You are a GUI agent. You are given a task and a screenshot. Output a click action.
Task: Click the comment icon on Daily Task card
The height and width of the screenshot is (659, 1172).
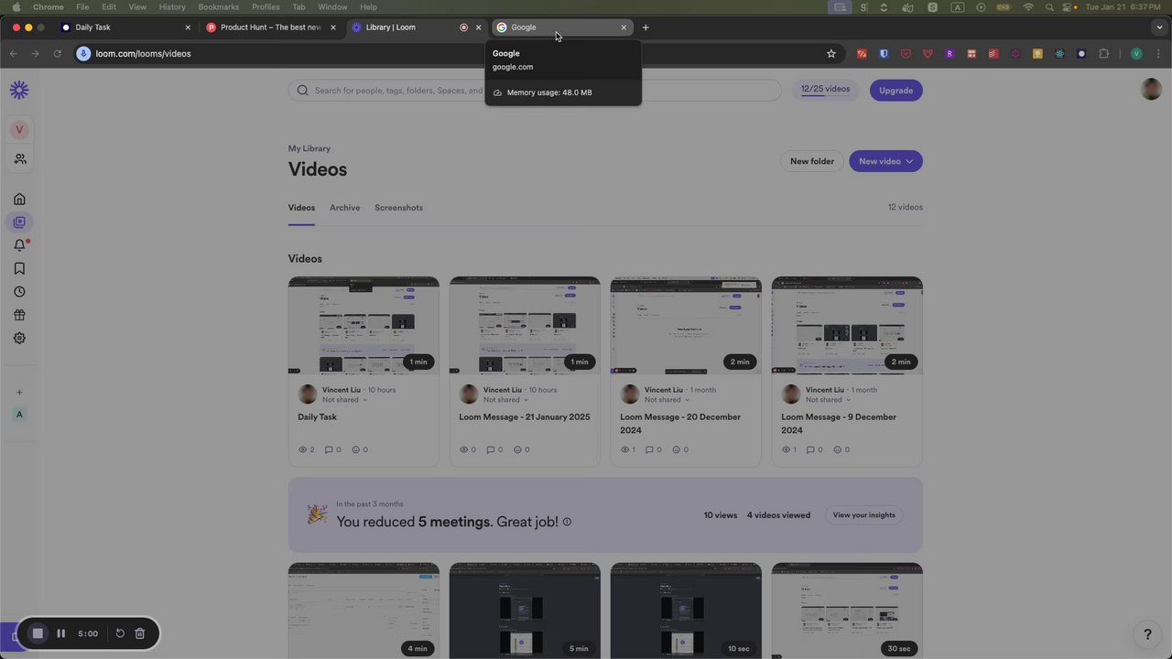[x=329, y=449]
